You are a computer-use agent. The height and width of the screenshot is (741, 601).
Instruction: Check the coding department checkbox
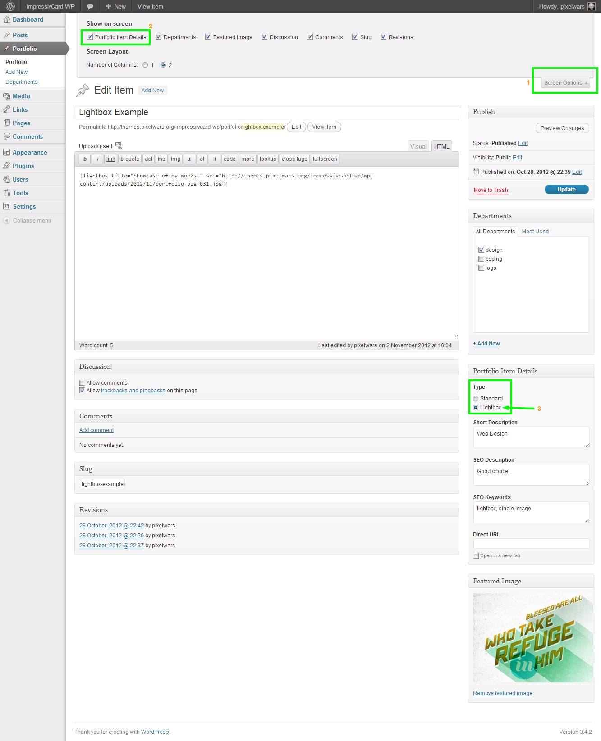click(x=481, y=259)
